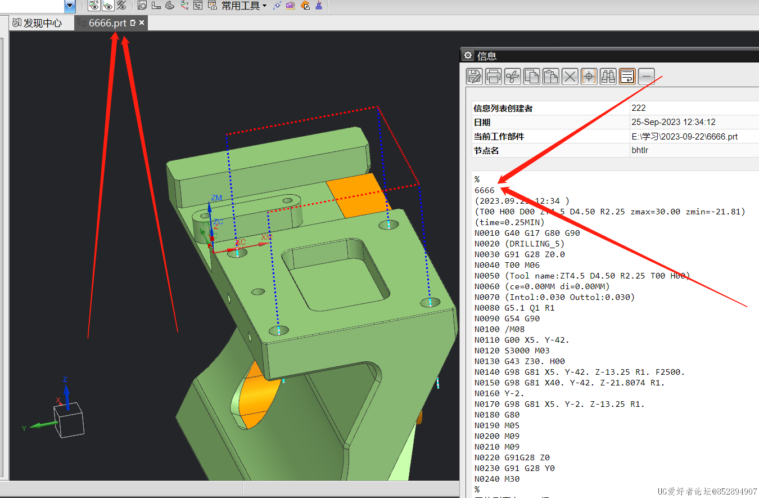Click the line N0160 Y-2.
The image size is (759, 498).
[499, 393]
